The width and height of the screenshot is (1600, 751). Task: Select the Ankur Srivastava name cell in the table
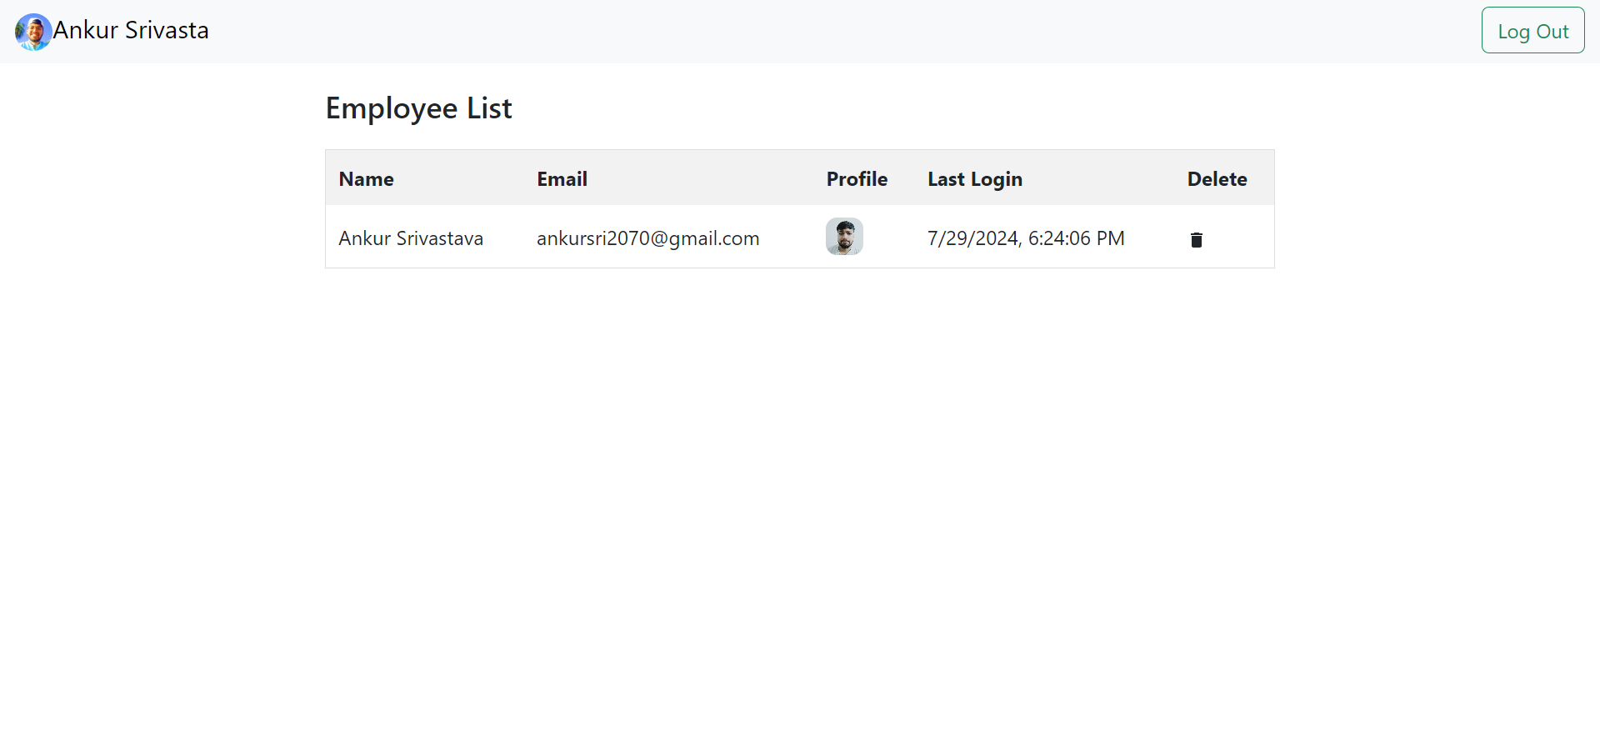point(411,238)
